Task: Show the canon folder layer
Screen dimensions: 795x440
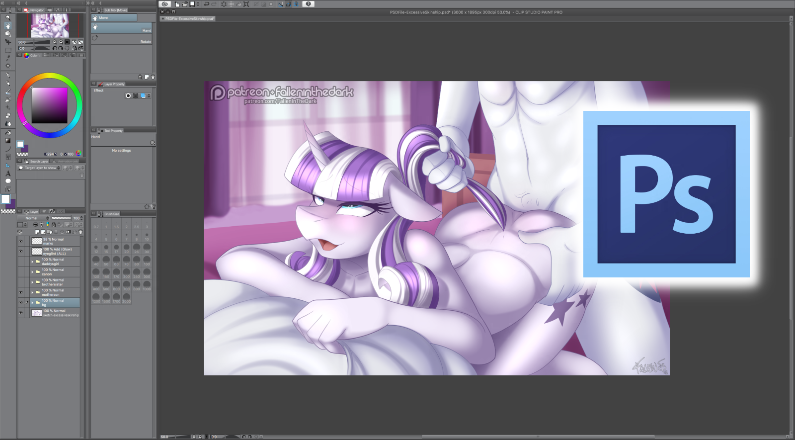Action: [21, 272]
